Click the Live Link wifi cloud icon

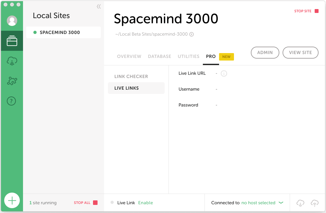click(x=314, y=203)
